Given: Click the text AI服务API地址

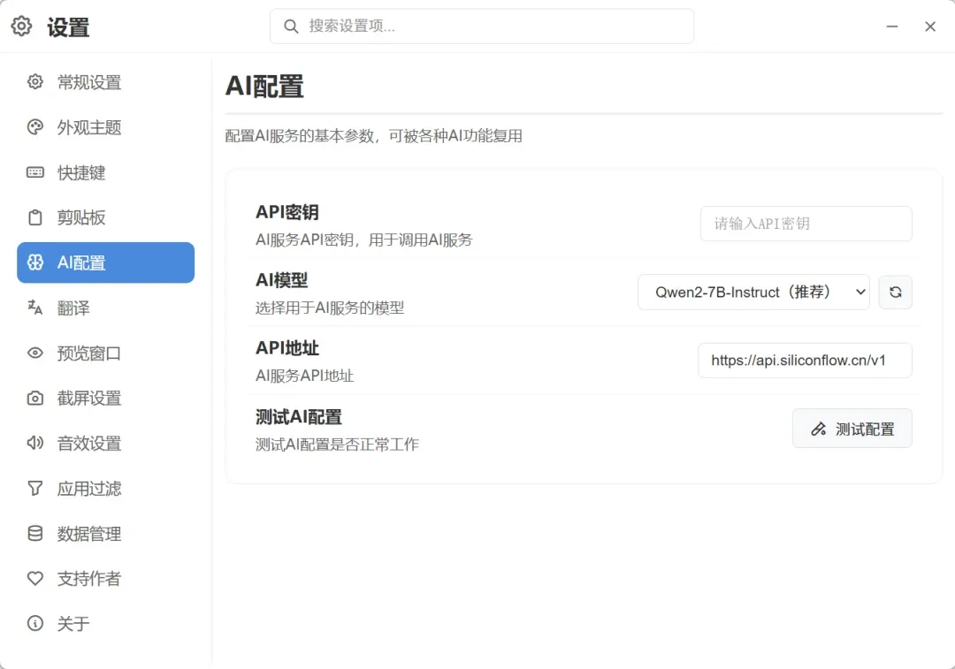Looking at the screenshot, I should click(x=304, y=376).
